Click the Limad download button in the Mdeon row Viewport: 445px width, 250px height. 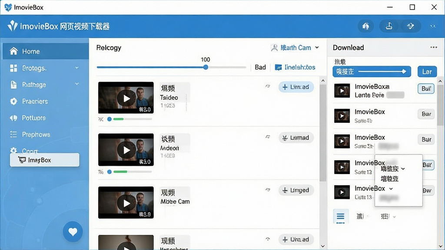296,138
